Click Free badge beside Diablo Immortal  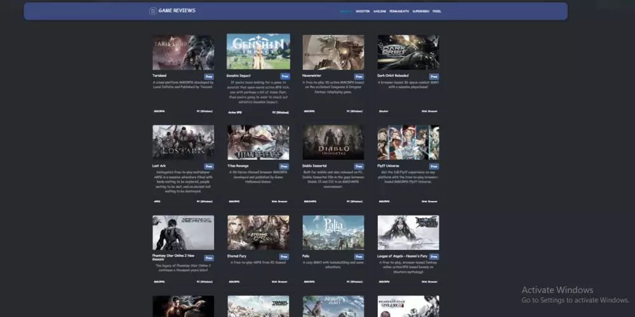(x=359, y=166)
